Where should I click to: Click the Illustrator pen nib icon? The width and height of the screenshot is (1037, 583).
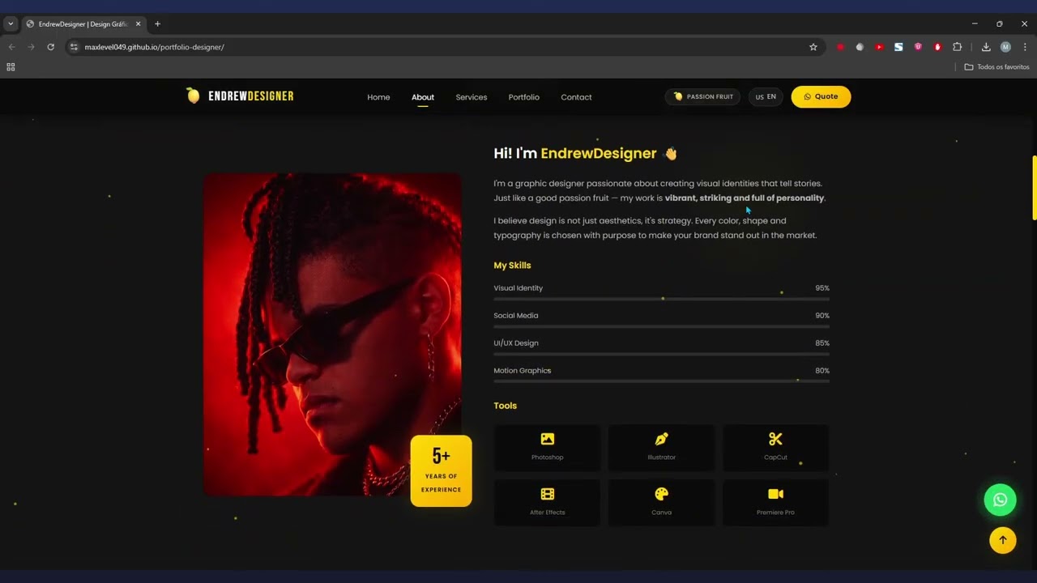tap(661, 439)
